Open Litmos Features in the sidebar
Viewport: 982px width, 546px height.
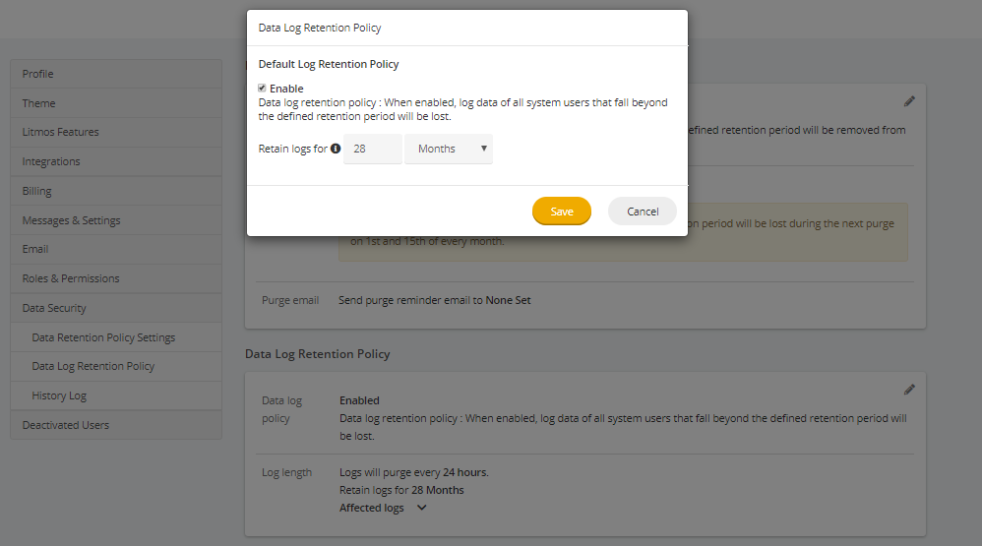pyautogui.click(x=116, y=132)
